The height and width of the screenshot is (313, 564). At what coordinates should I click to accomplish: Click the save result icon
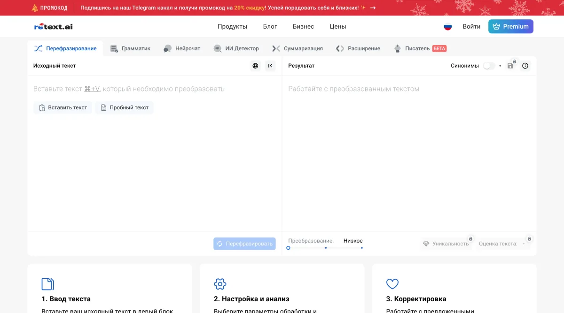coord(510,66)
